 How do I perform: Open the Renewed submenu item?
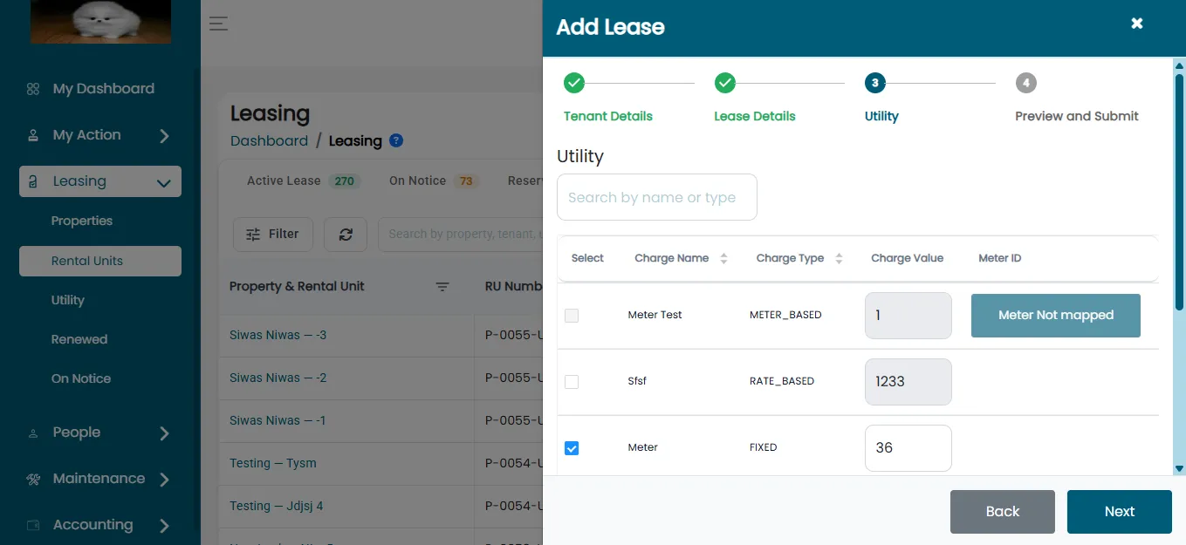(x=79, y=339)
